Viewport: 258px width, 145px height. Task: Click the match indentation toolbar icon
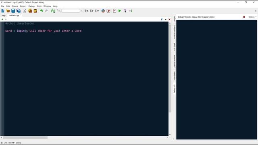97,11
